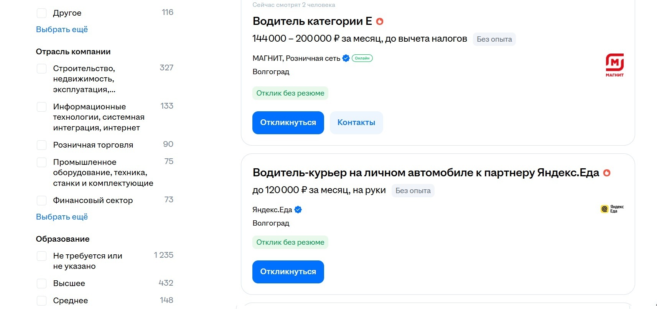Check the Высшее education checkbox

point(41,283)
